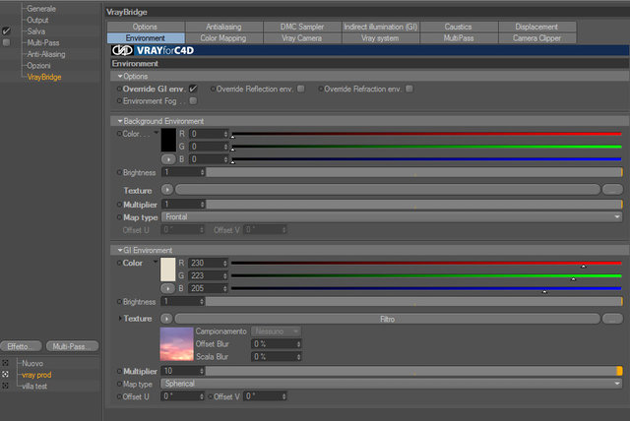Open the GI Texture browse button
Viewport: 630px width, 421px height.
612,319
